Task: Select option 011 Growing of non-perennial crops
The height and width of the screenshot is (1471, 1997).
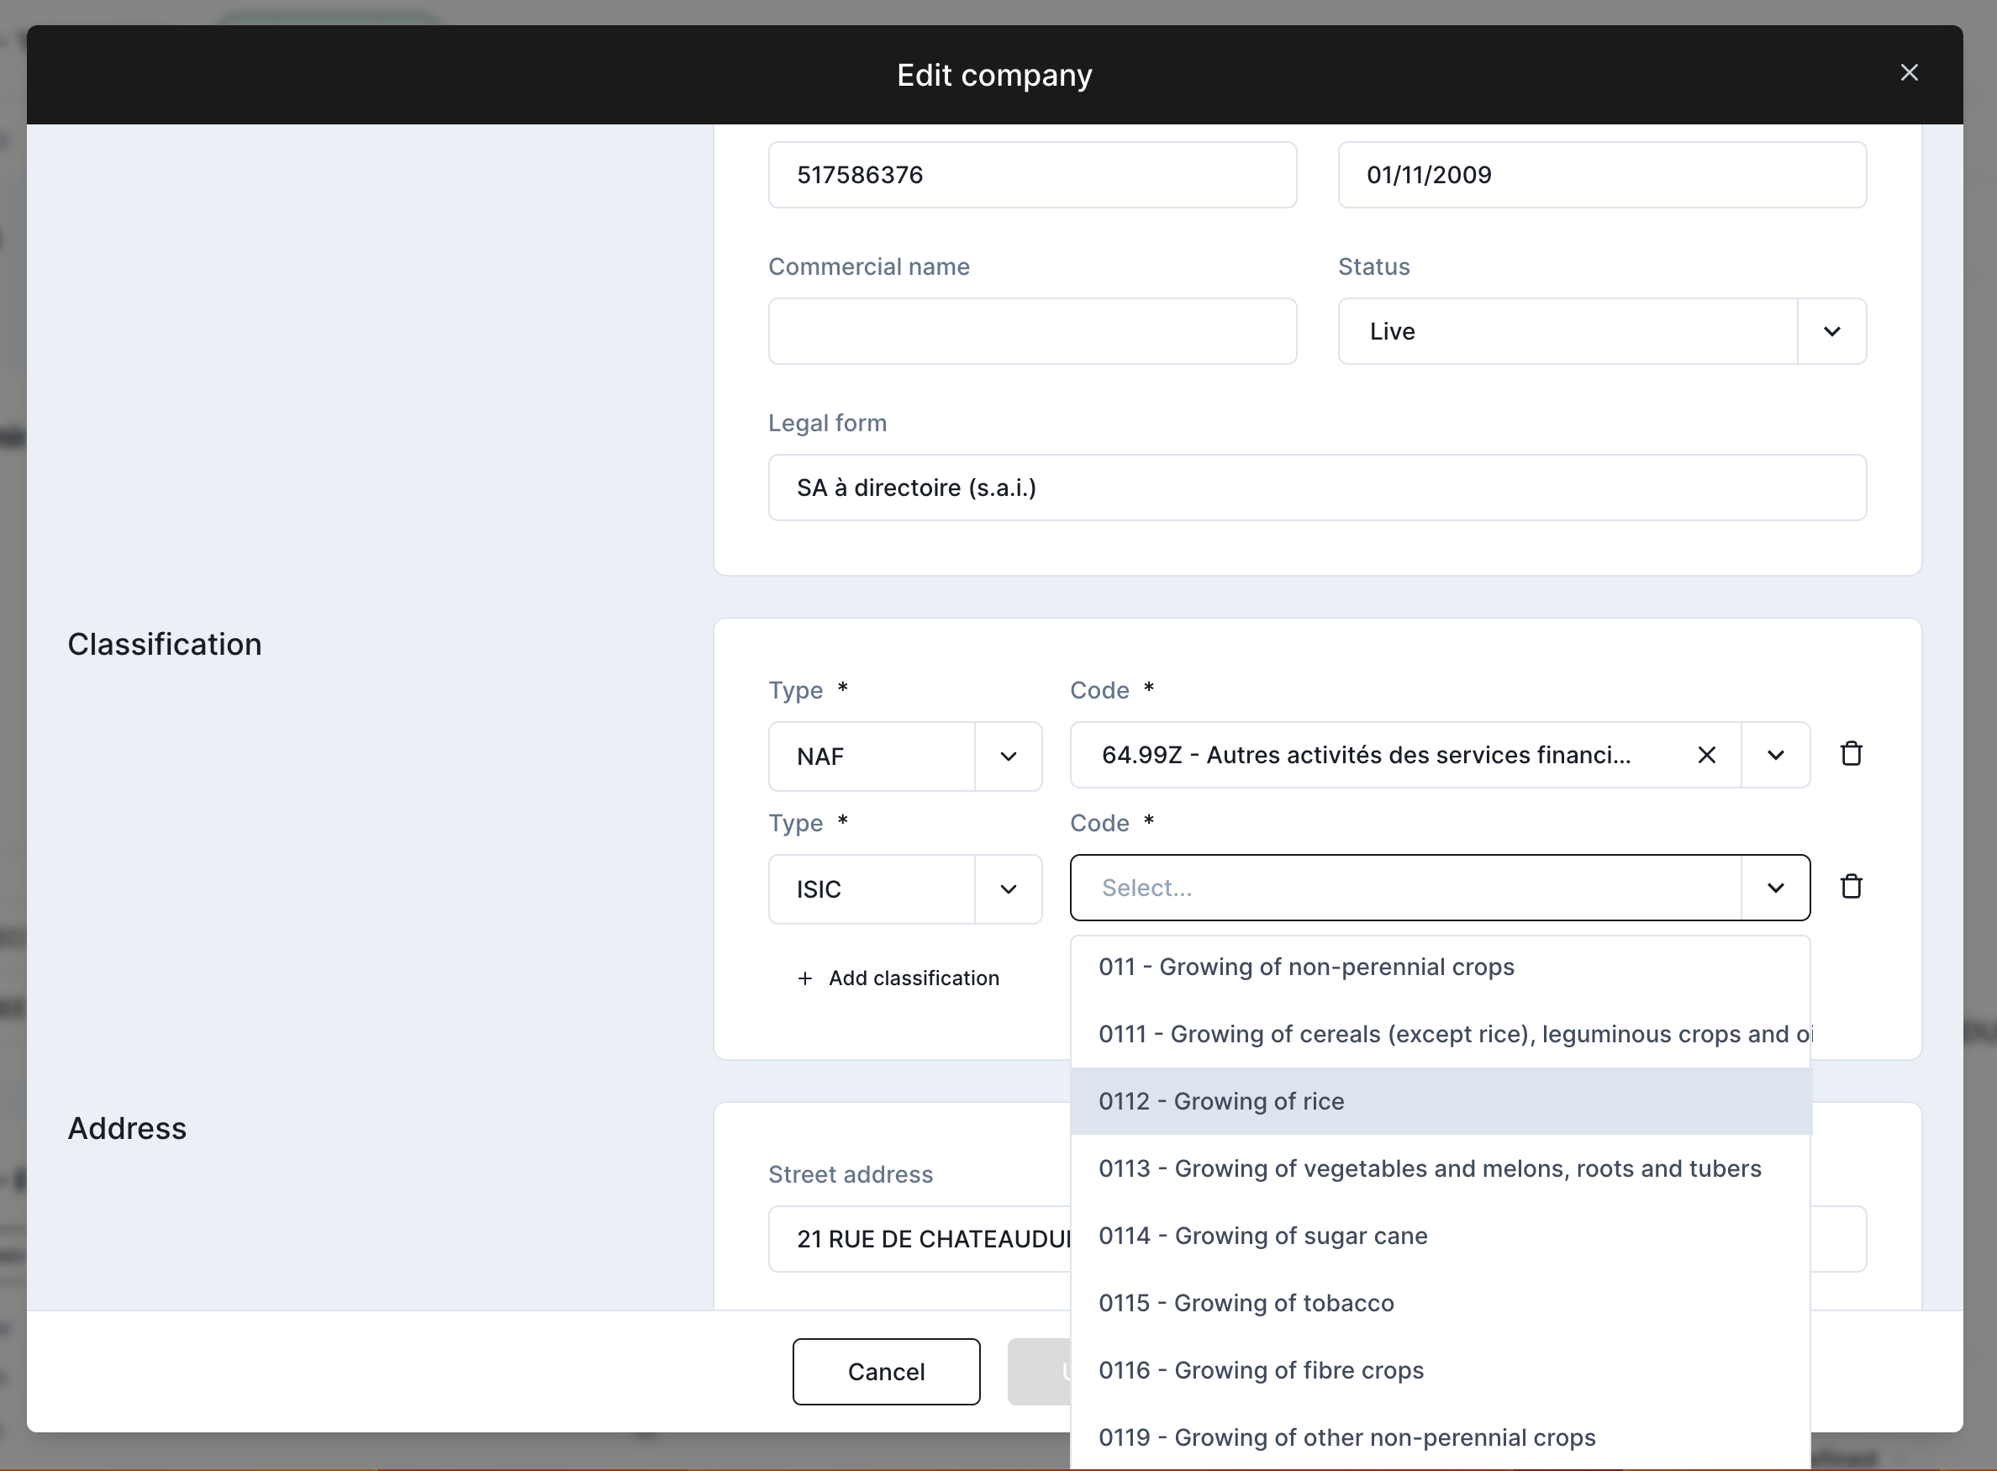Action: pyautogui.click(x=1305, y=967)
